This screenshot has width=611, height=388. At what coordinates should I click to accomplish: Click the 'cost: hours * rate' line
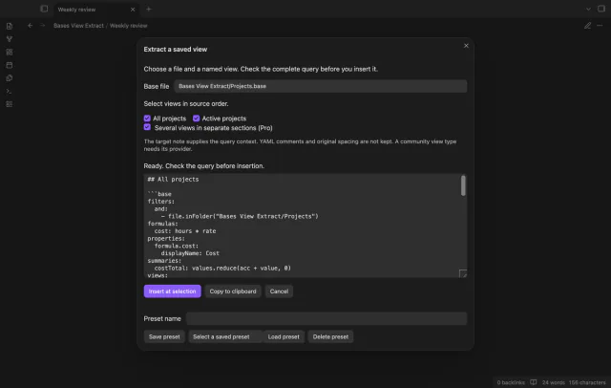184,231
